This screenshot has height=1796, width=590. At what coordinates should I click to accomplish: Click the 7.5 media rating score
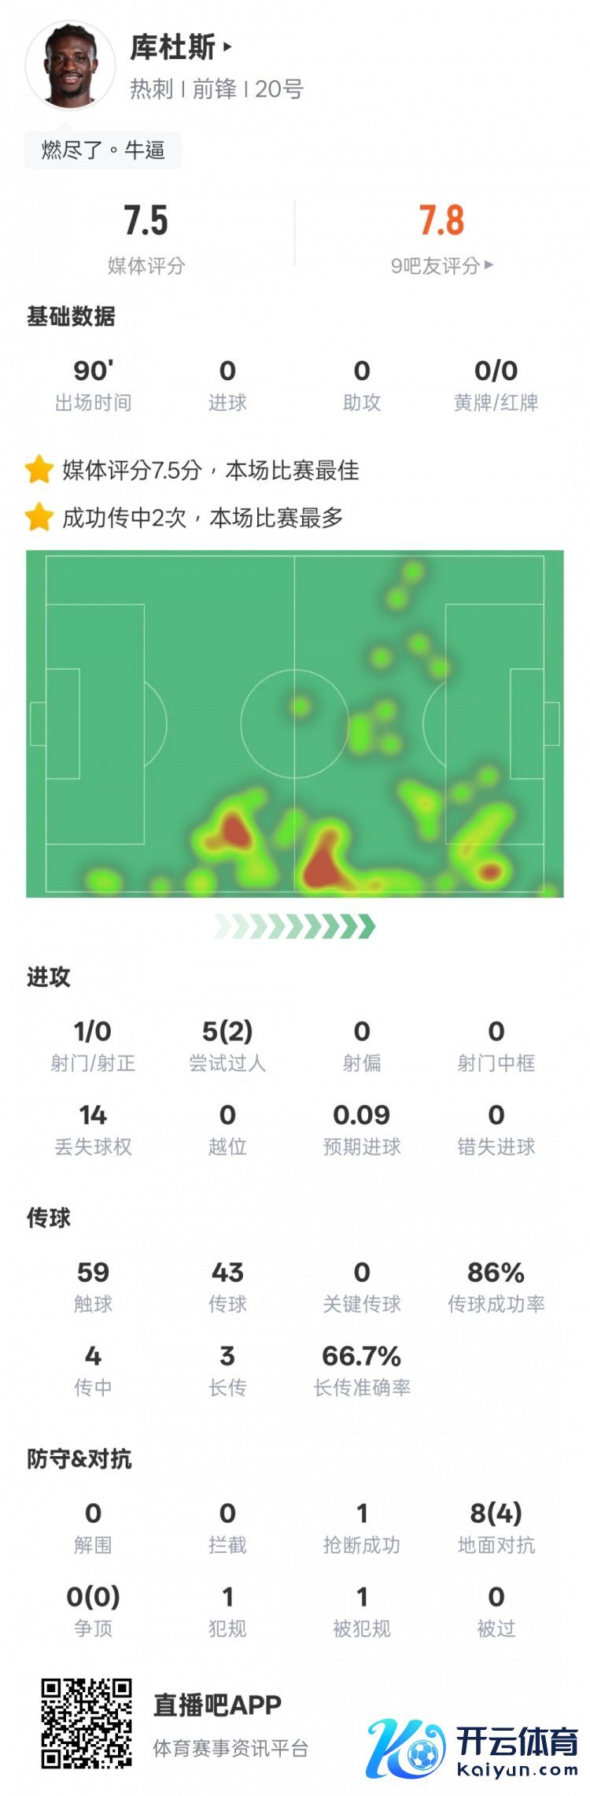pos(146,221)
